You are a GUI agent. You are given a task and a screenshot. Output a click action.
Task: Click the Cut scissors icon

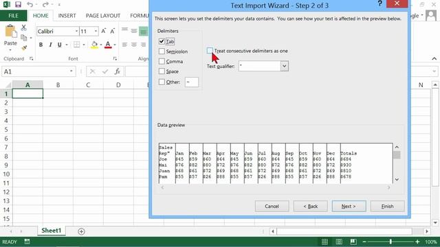pos(23,27)
